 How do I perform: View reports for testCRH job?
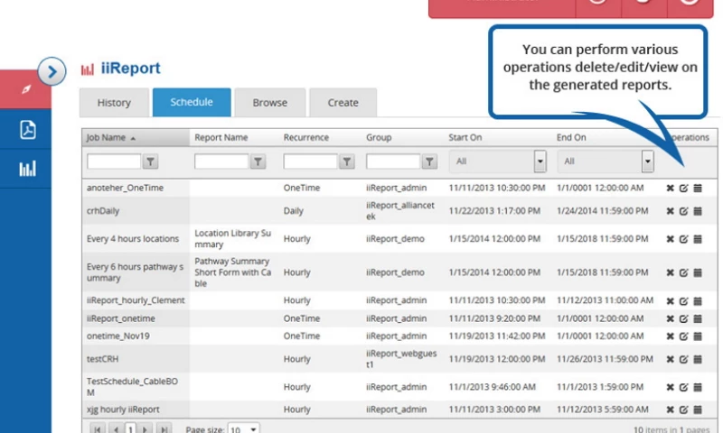click(x=698, y=359)
